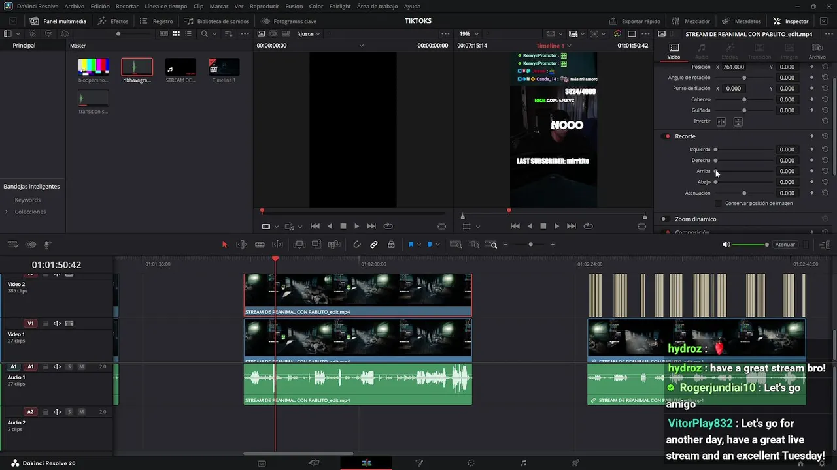837x470 pixels.
Task: Click the timeline zoom slider handle
Action: [530, 245]
